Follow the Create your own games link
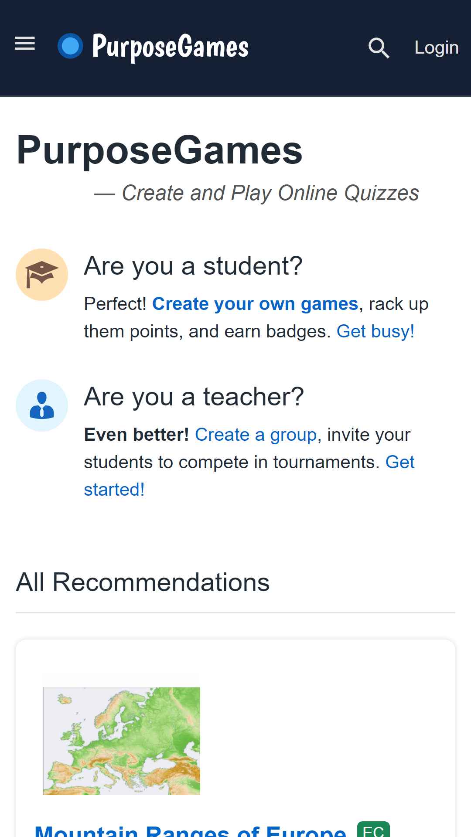 255,304
